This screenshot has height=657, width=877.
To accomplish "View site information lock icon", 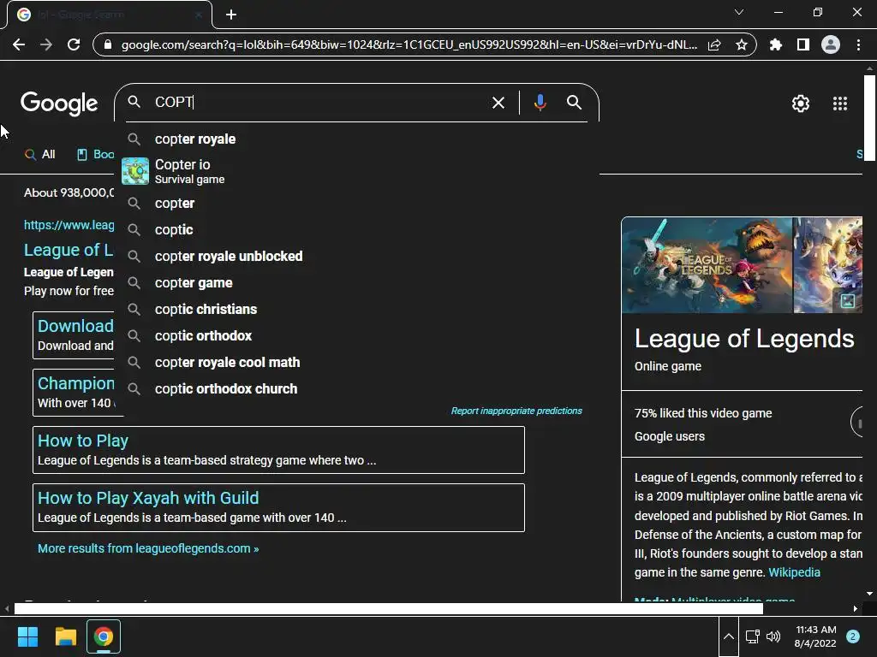I will [108, 44].
